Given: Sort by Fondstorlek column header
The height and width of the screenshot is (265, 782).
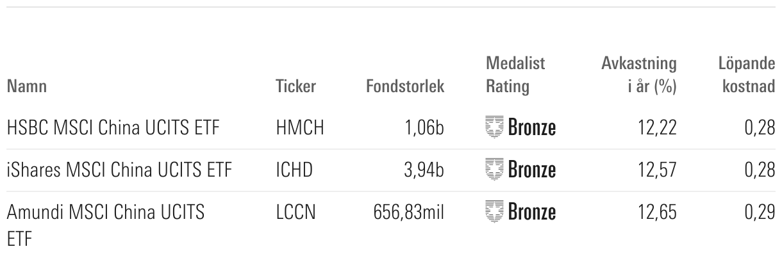Looking at the screenshot, I should tap(404, 86).
